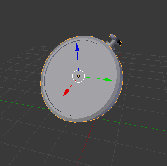Select the stopwatch crown knob
This screenshot has height=166, width=167.
pyautogui.click(x=115, y=40)
